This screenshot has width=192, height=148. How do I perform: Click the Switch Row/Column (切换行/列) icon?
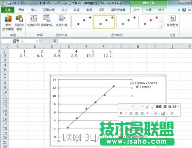coord(33,18)
